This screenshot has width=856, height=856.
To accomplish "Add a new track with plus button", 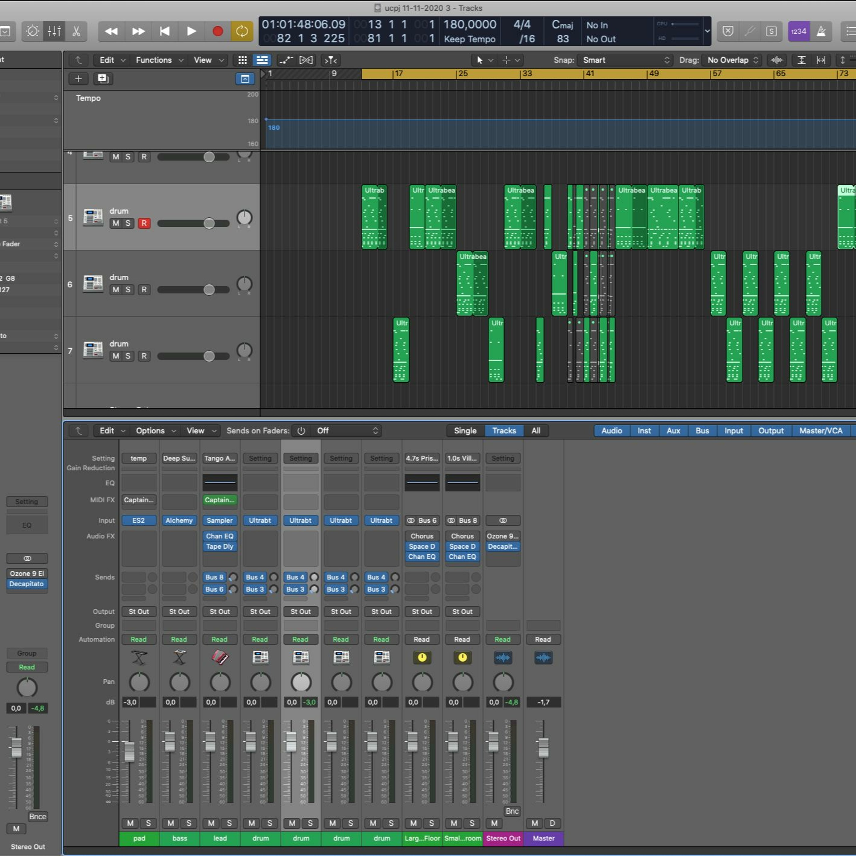I will [78, 79].
